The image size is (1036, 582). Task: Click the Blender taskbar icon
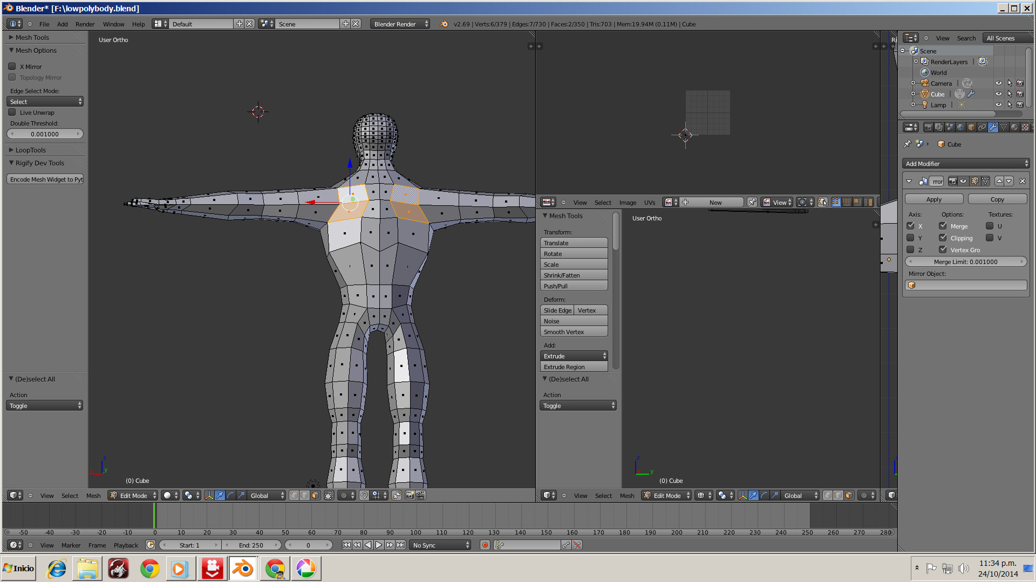(x=243, y=569)
